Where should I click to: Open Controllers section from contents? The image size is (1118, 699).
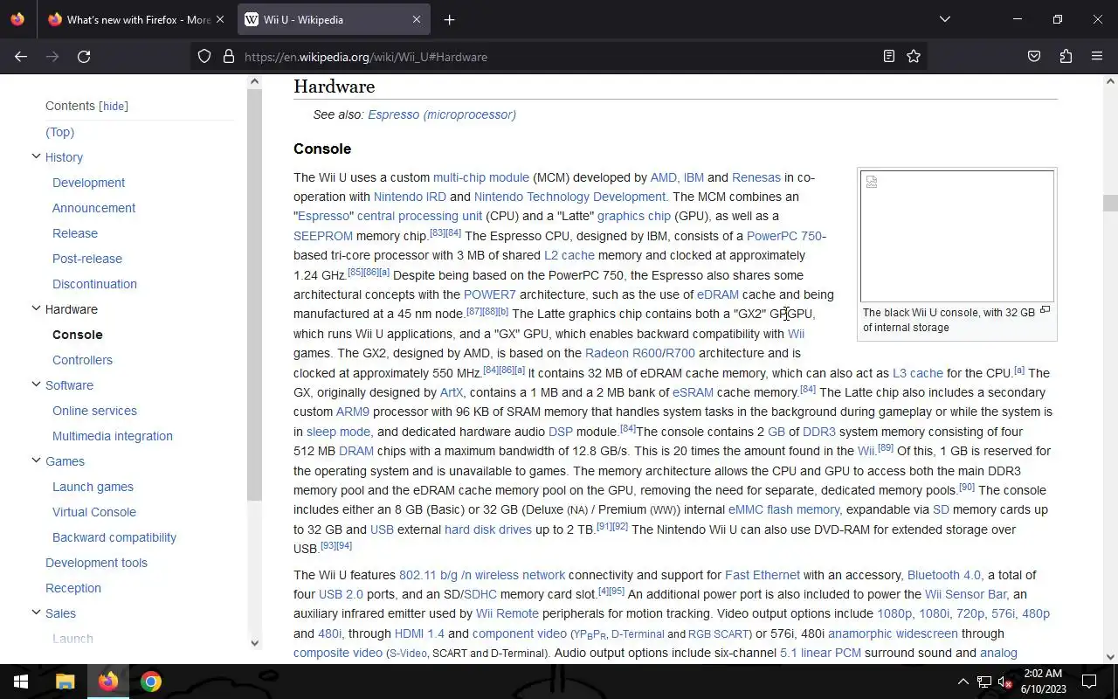[x=82, y=360]
